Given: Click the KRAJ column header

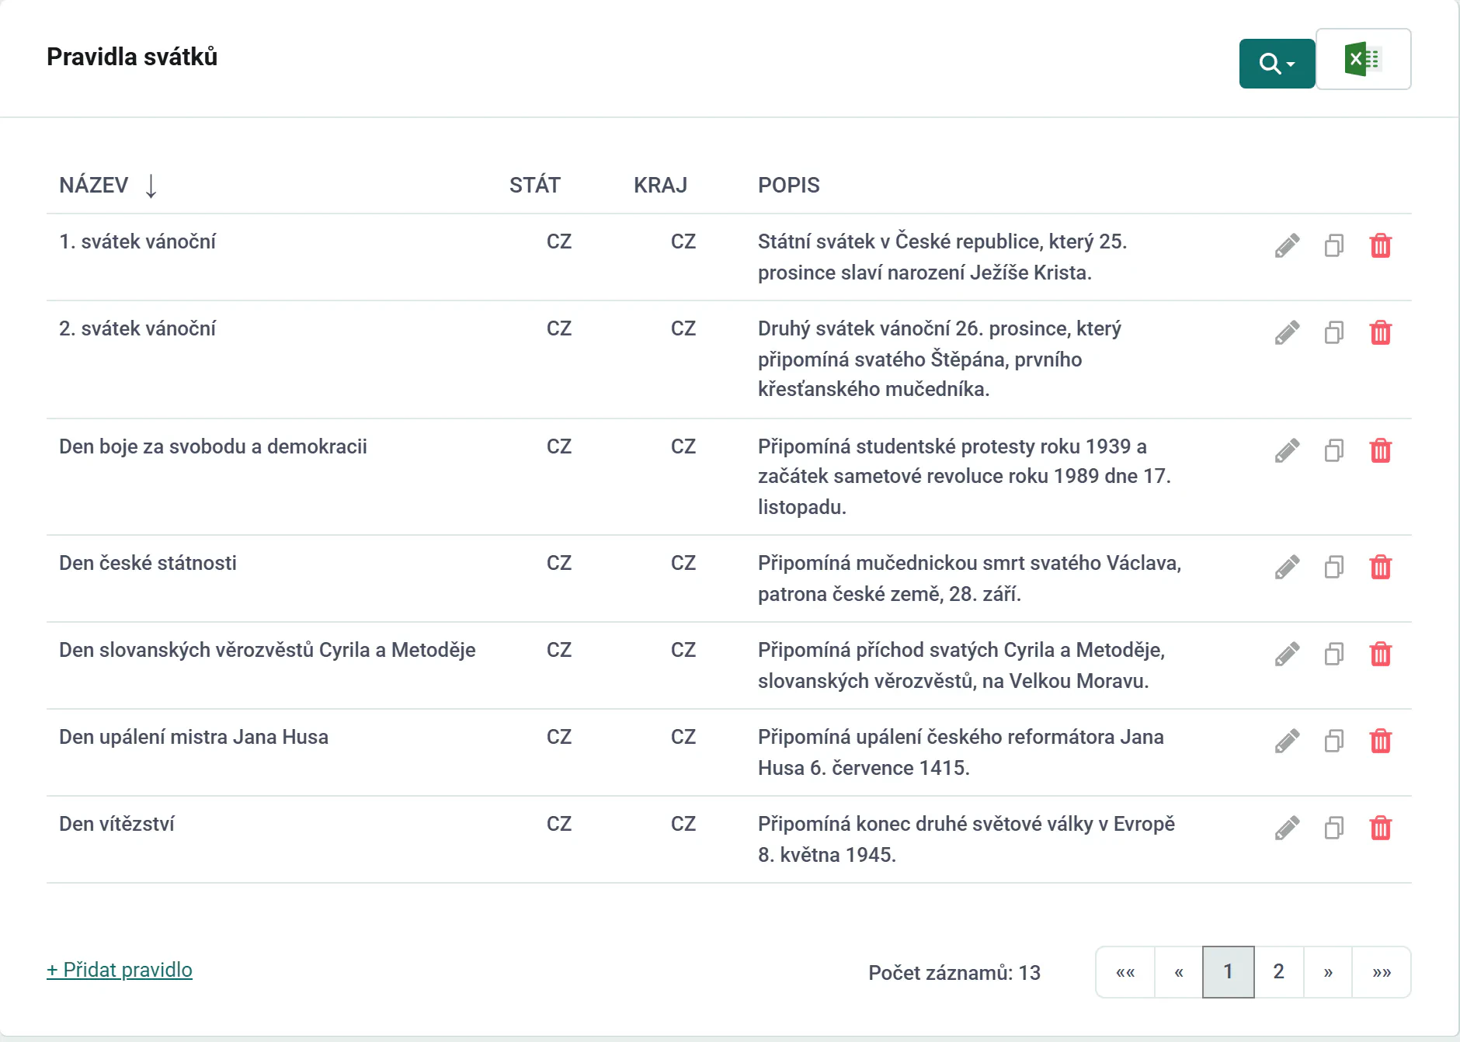Looking at the screenshot, I should click(x=660, y=185).
